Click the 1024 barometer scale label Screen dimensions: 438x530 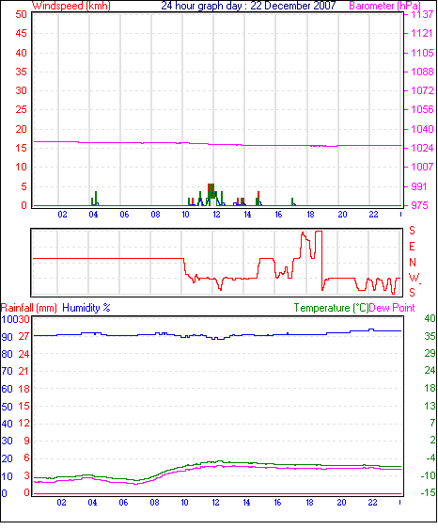422,148
